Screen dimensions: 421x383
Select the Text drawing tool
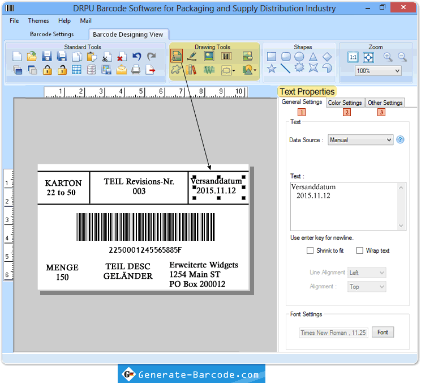pyautogui.click(x=177, y=56)
